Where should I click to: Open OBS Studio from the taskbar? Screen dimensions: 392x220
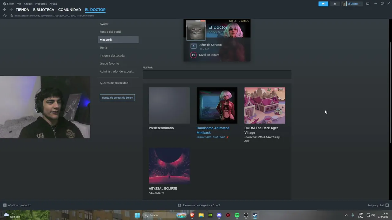(246, 215)
